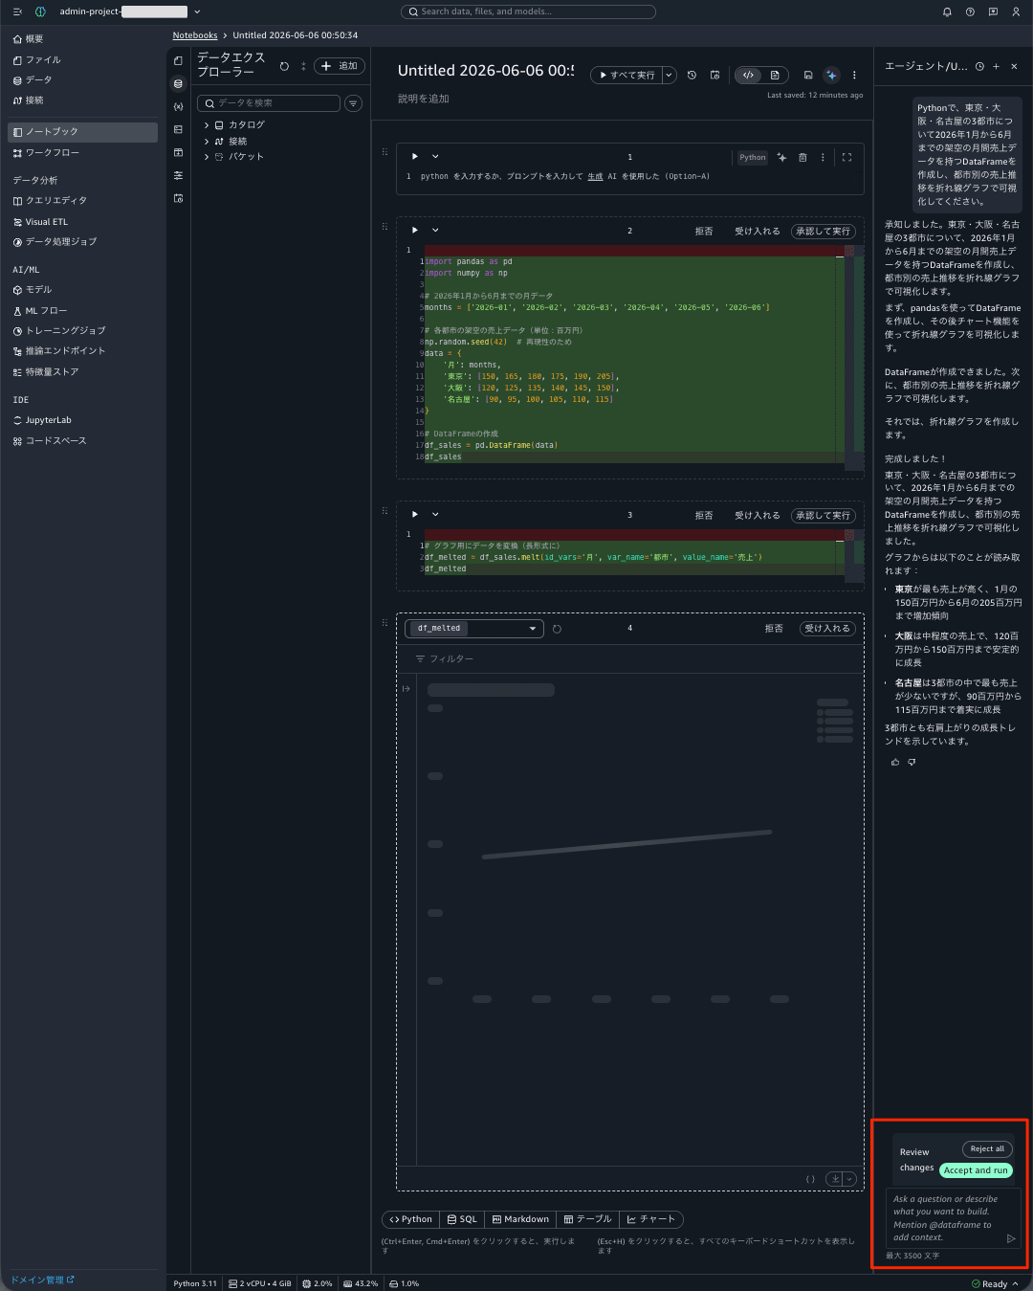Select the Data explorer database icon in the rail
Screen dimensions: 1033x1291
coord(178,83)
